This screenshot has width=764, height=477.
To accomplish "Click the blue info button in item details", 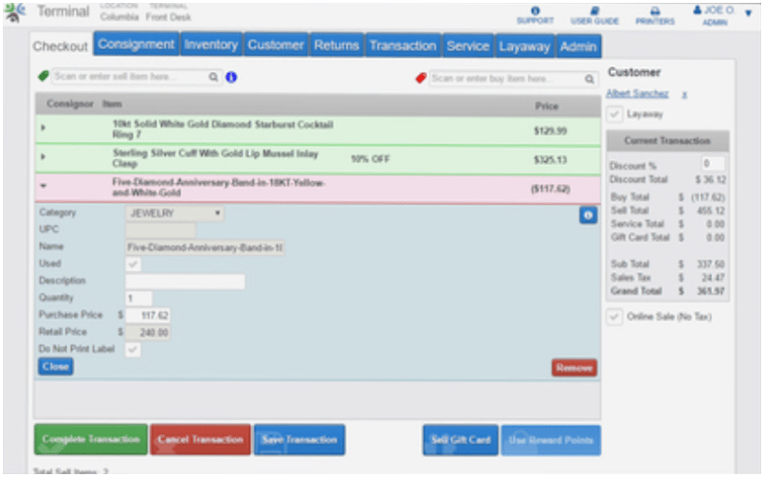I will (588, 215).
